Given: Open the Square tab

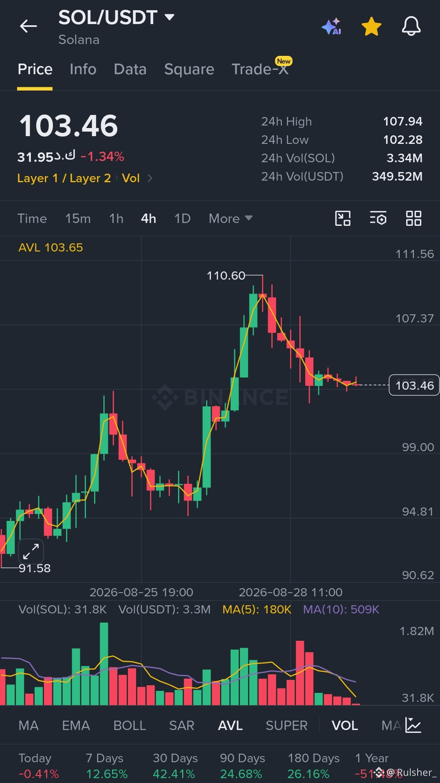Looking at the screenshot, I should [189, 69].
